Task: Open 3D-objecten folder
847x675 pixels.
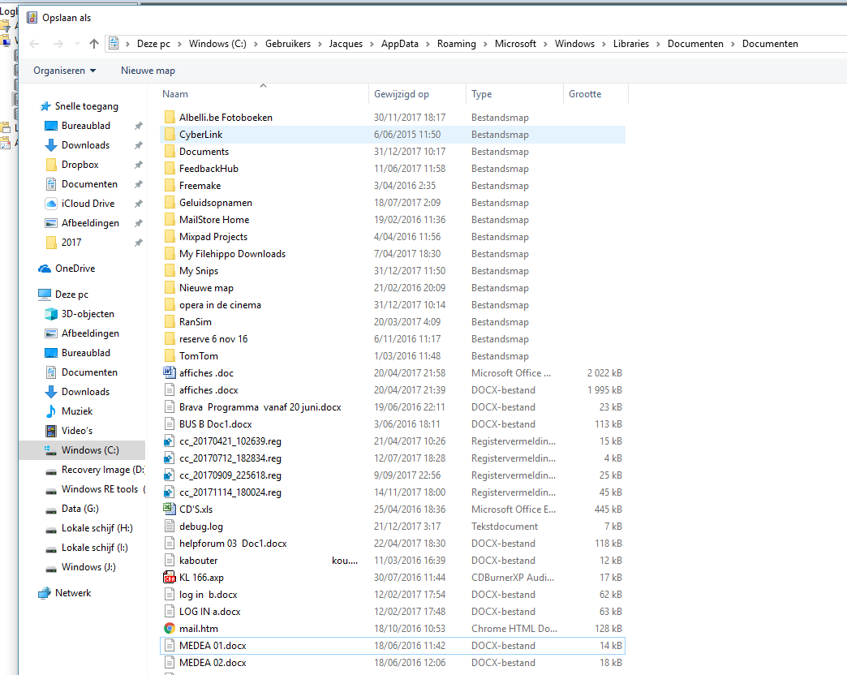Action: tap(80, 314)
